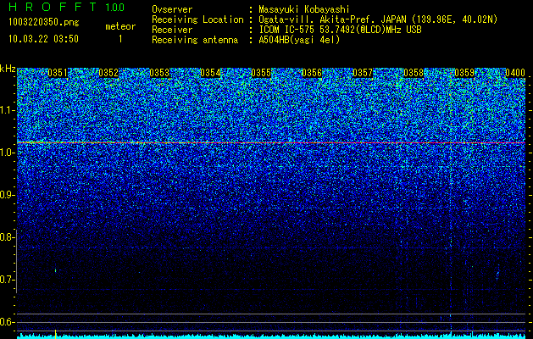
Task: Click the yellow meteor spike on the bottom power graph
Action: tap(55, 334)
